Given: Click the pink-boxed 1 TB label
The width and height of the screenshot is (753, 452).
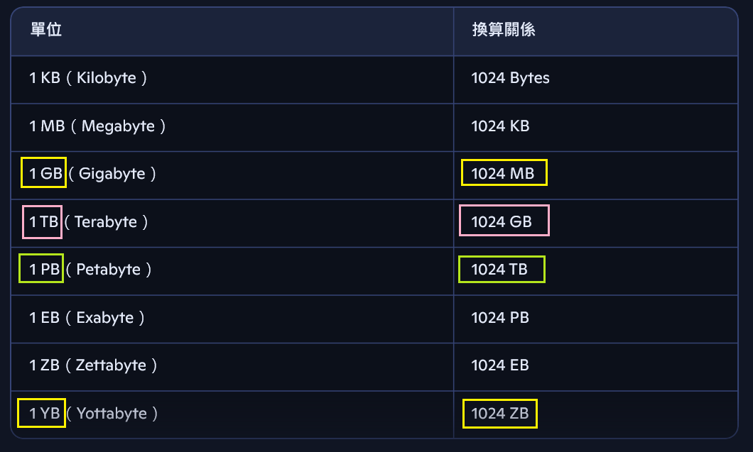Looking at the screenshot, I should point(42,221).
